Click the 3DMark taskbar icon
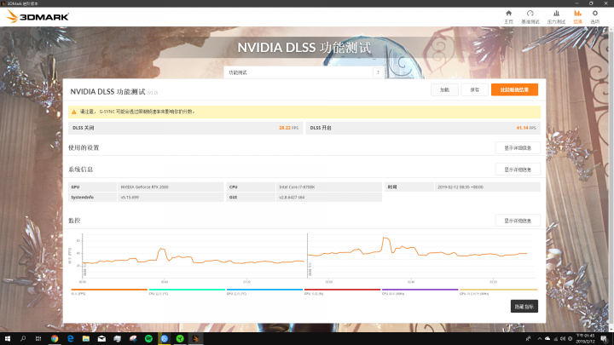The height and width of the screenshot is (345, 614). pos(195,338)
